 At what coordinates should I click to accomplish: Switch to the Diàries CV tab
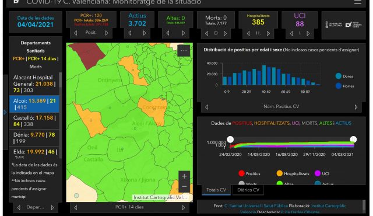[x=248, y=190]
